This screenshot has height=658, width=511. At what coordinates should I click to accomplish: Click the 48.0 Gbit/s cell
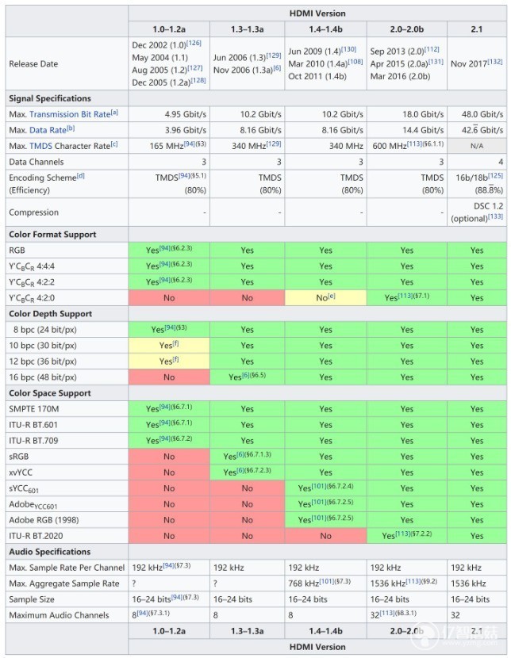pyautogui.click(x=477, y=114)
